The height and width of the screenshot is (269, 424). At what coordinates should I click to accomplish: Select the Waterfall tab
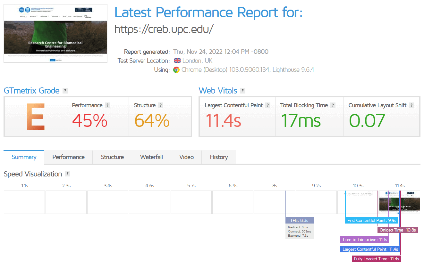tap(151, 157)
